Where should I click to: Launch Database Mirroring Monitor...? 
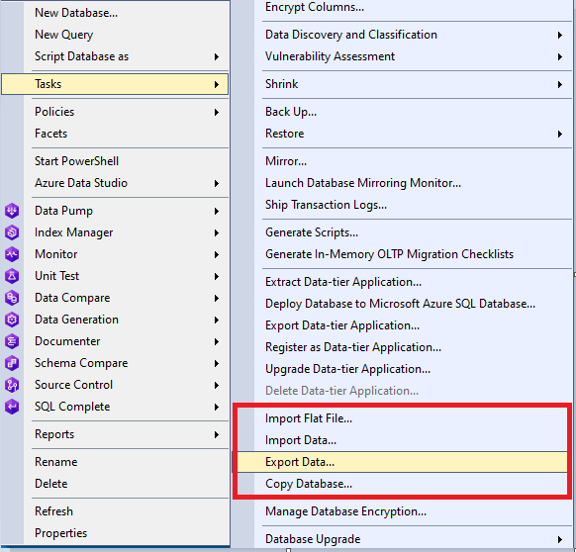(363, 183)
